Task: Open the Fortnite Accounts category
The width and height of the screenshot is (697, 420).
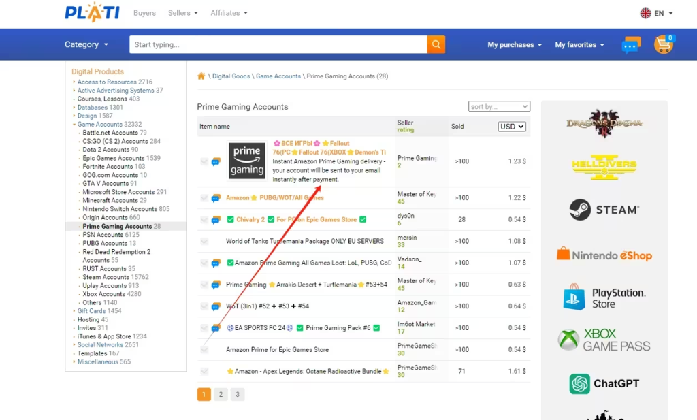Action: 108,167
